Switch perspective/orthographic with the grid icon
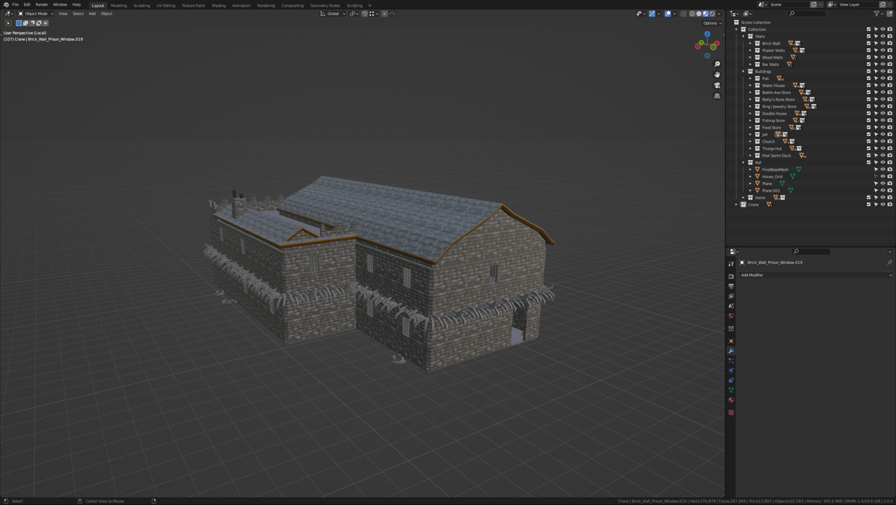The height and width of the screenshot is (505, 896). (717, 96)
